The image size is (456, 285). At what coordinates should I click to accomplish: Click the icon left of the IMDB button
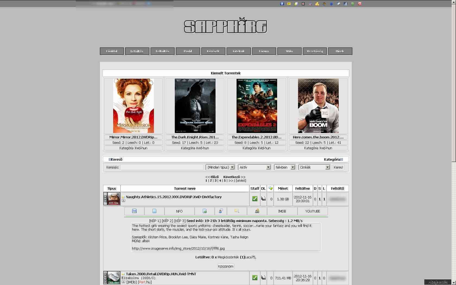coord(257,211)
